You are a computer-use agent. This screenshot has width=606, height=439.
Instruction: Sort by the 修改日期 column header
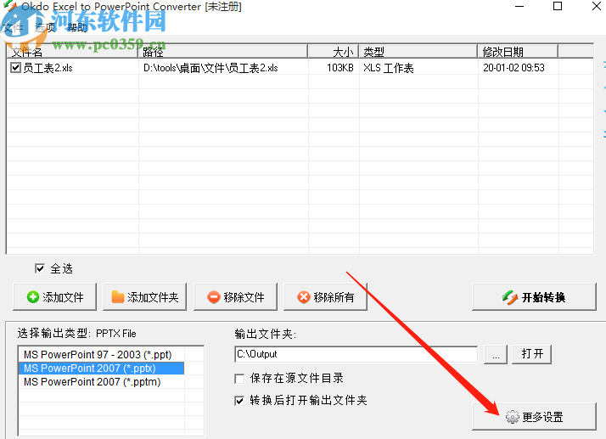pos(518,52)
